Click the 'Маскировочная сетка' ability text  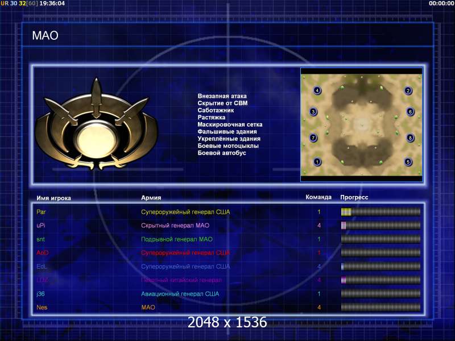click(230, 124)
